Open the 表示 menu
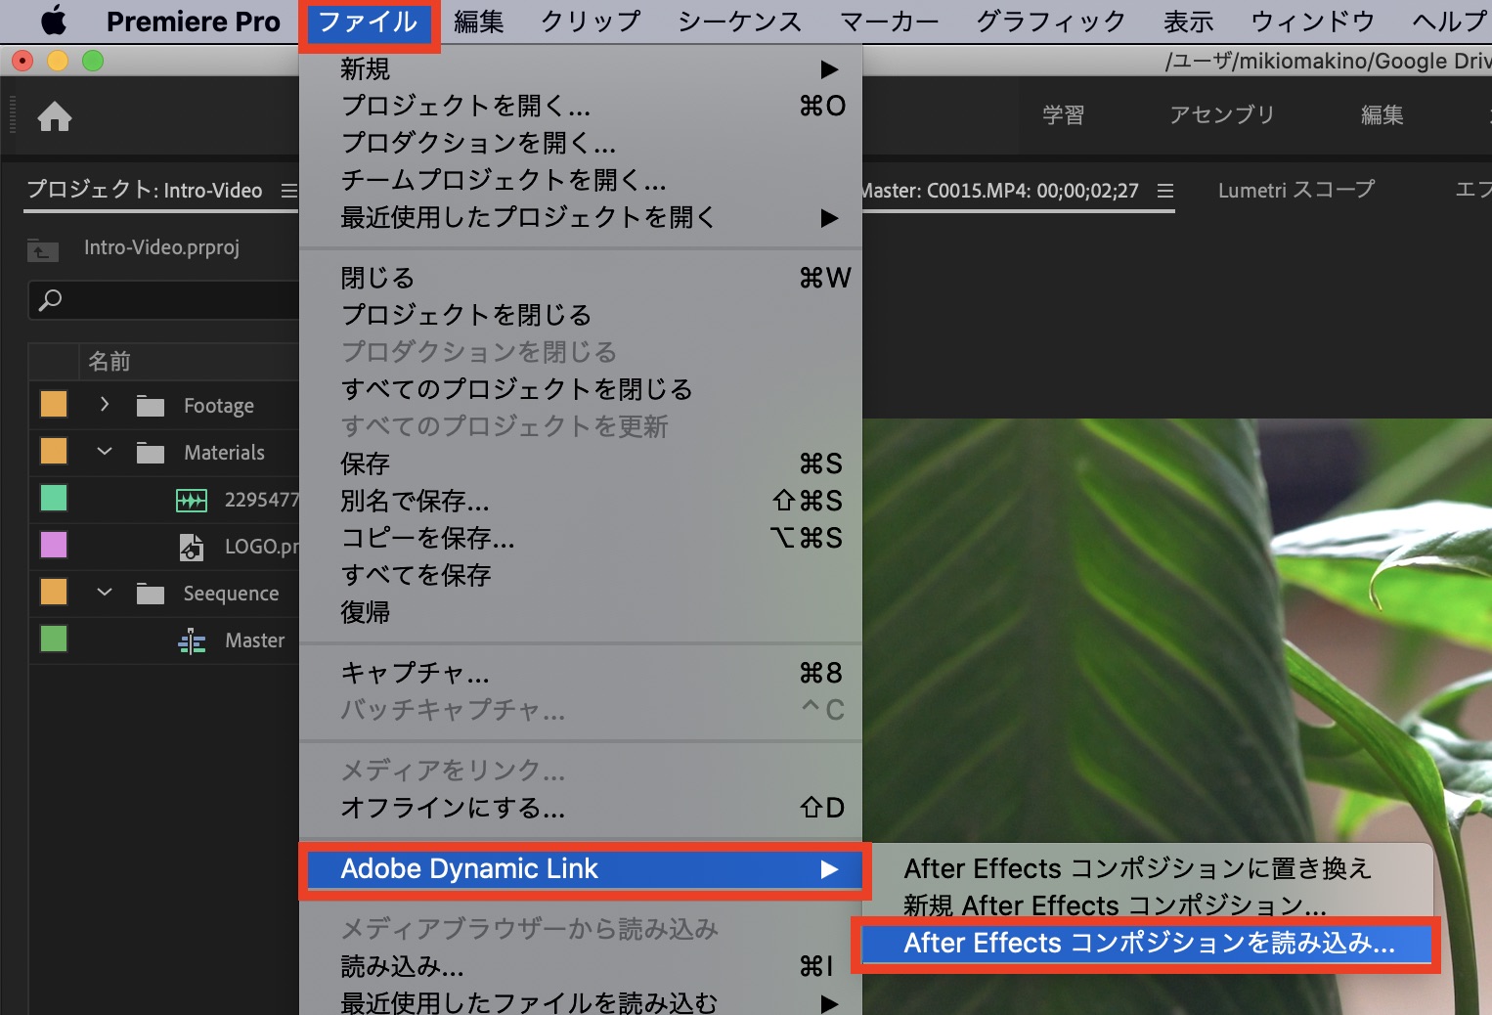Screen dimensions: 1492x1015 (x=1189, y=22)
